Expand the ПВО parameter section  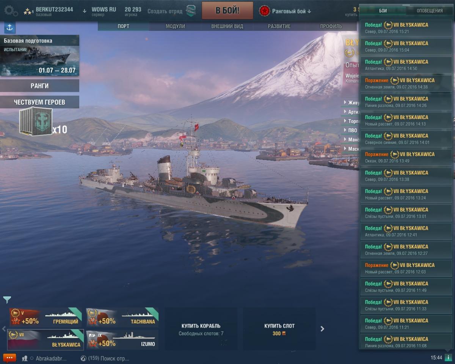tap(351, 130)
